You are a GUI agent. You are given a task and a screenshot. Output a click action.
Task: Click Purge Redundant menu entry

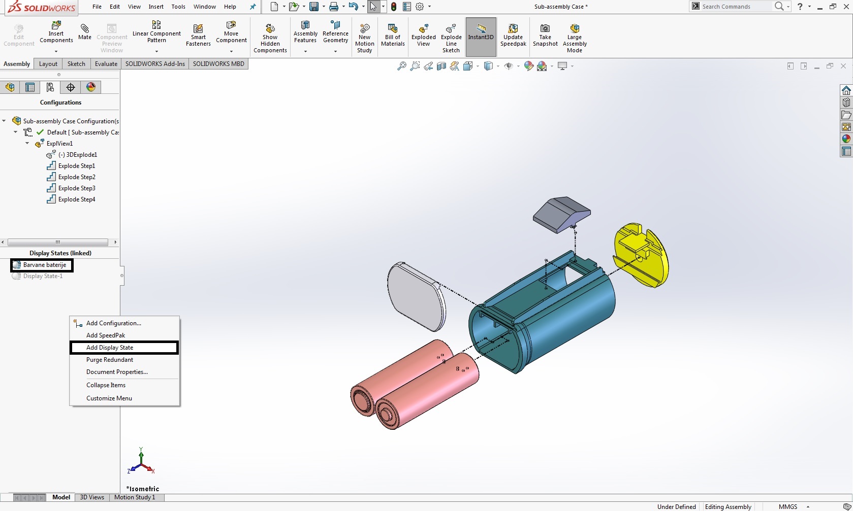110,360
